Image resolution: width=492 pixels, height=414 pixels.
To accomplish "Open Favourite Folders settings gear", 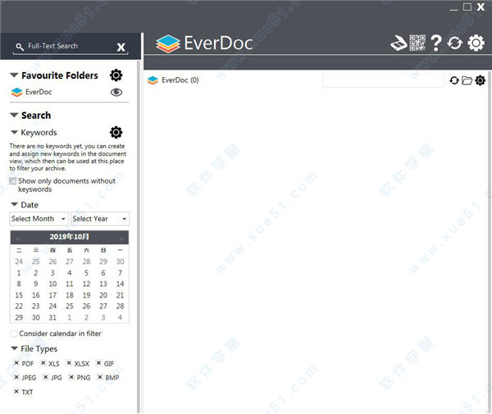I will point(116,75).
